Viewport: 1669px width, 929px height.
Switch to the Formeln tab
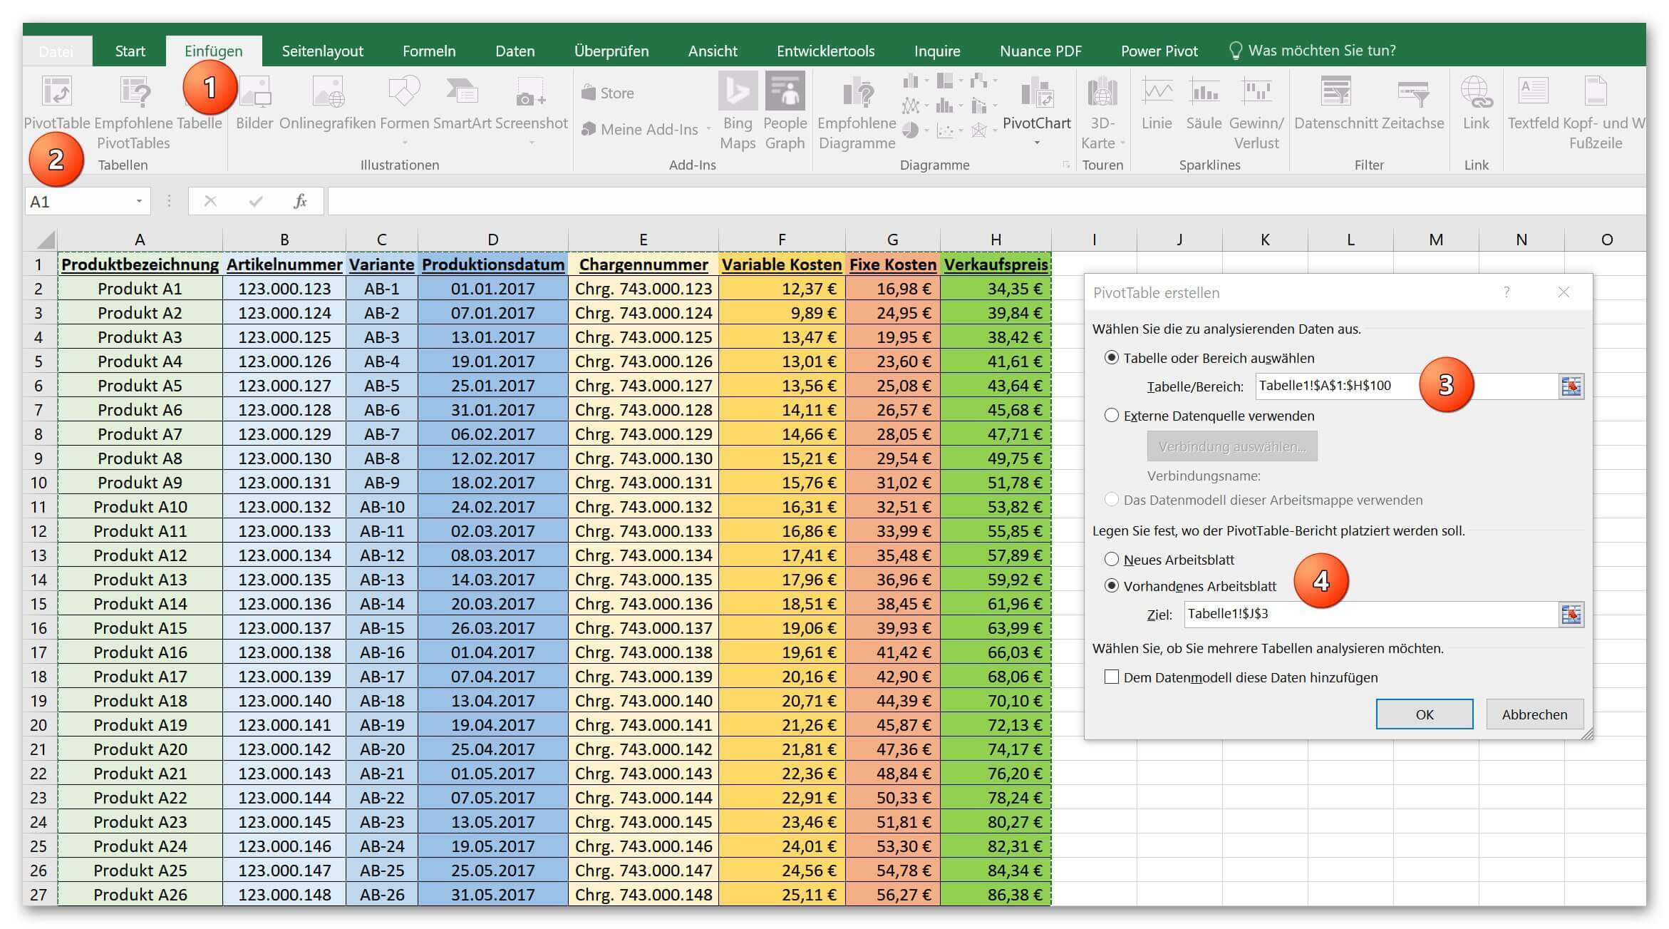(x=429, y=51)
